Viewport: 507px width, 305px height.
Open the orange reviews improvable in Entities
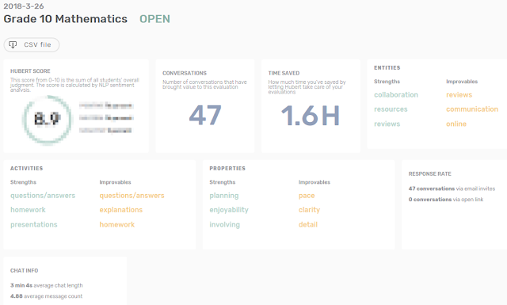click(459, 95)
